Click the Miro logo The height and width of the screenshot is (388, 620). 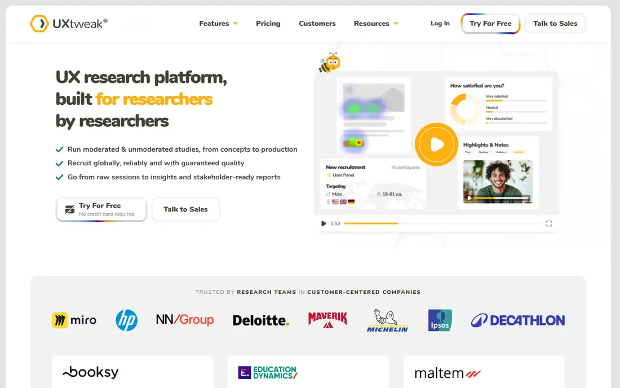click(74, 320)
